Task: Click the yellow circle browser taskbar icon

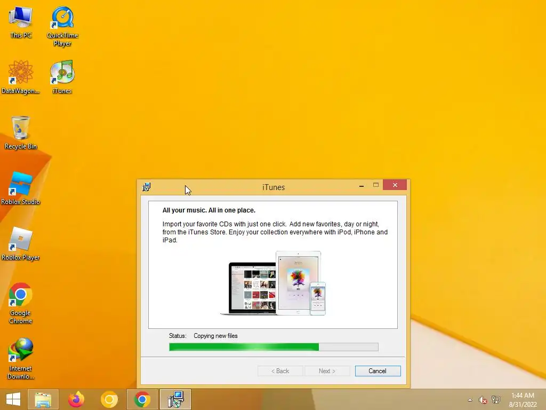Action: (109, 399)
